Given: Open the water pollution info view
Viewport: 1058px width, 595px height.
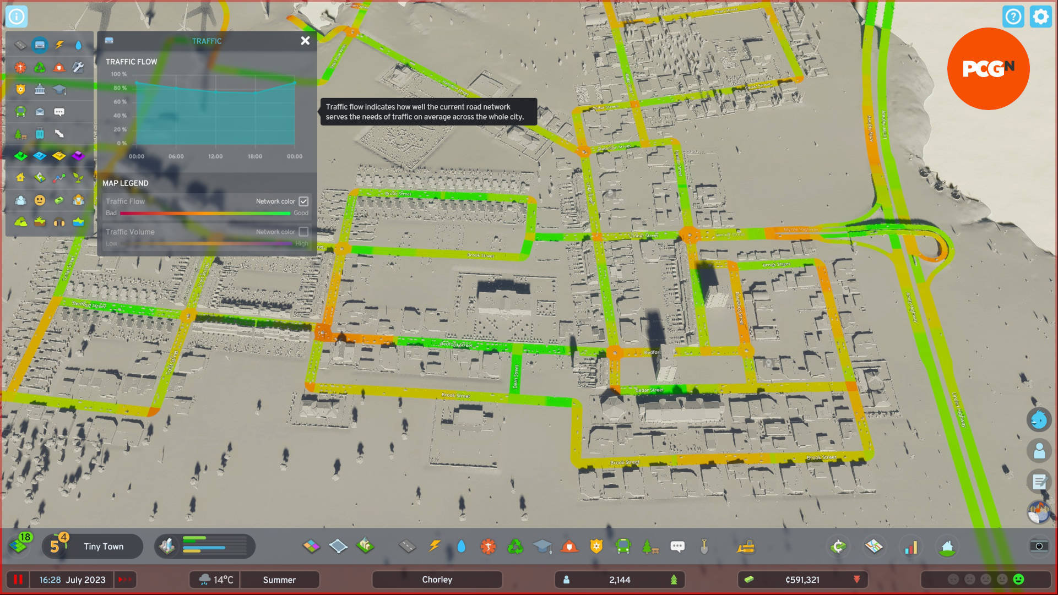Looking at the screenshot, I should coord(78,222).
